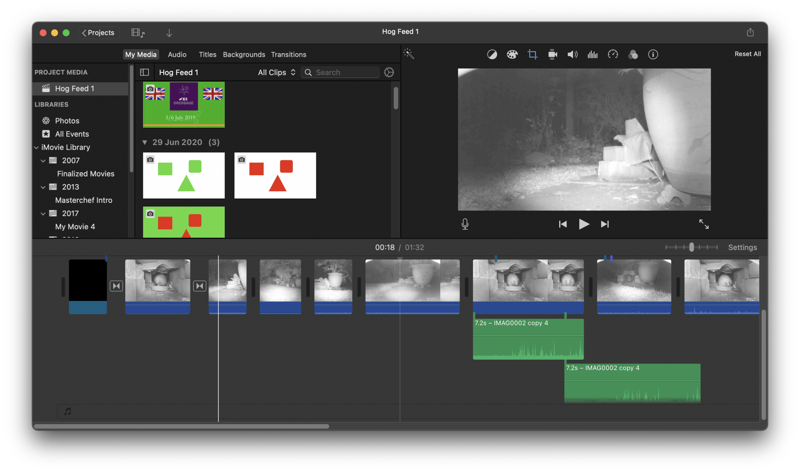Image resolution: width=800 pixels, height=473 pixels.
Task: Open the All Clips filter dropdown
Action: coord(277,72)
